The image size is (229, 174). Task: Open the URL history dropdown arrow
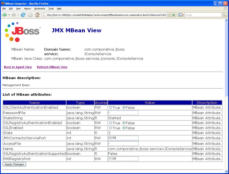(169, 15)
